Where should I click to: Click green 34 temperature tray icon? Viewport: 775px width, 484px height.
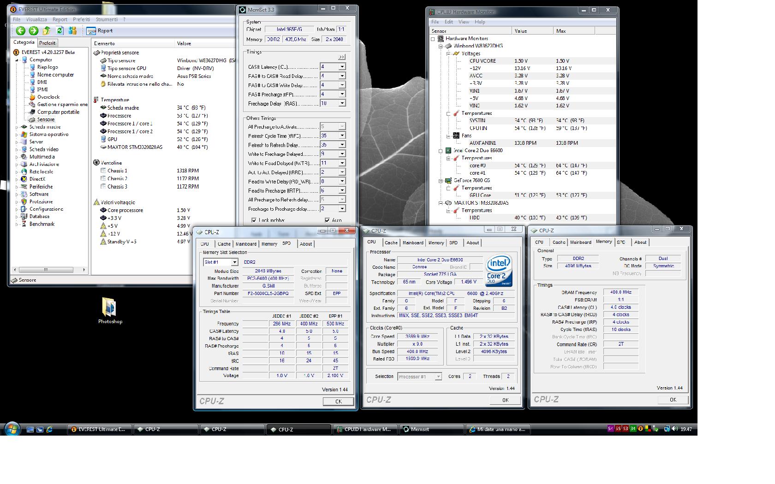[633, 429]
